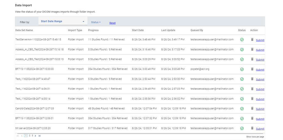Select 'tnt server2024-08-26T12:05:20' data set name
This screenshot has width=283, height=140.
pos(33,128)
